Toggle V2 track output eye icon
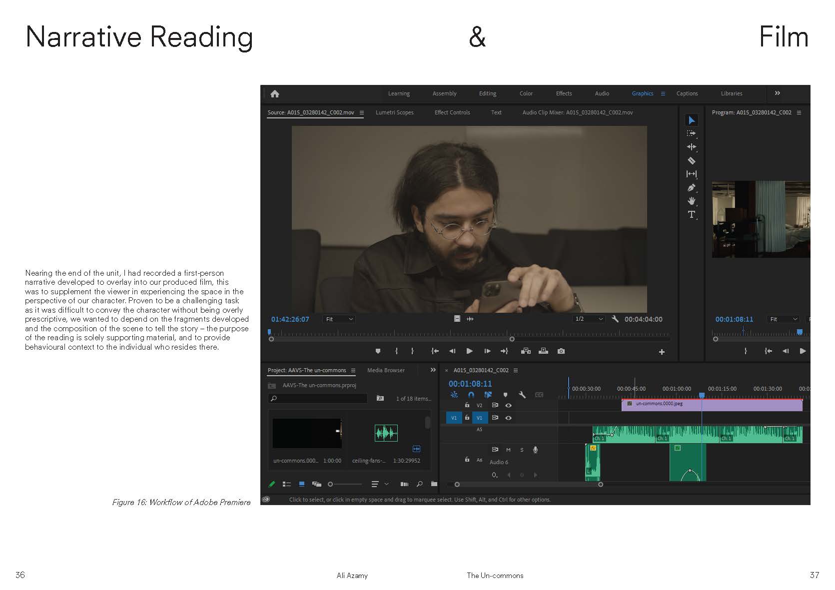 click(x=508, y=405)
